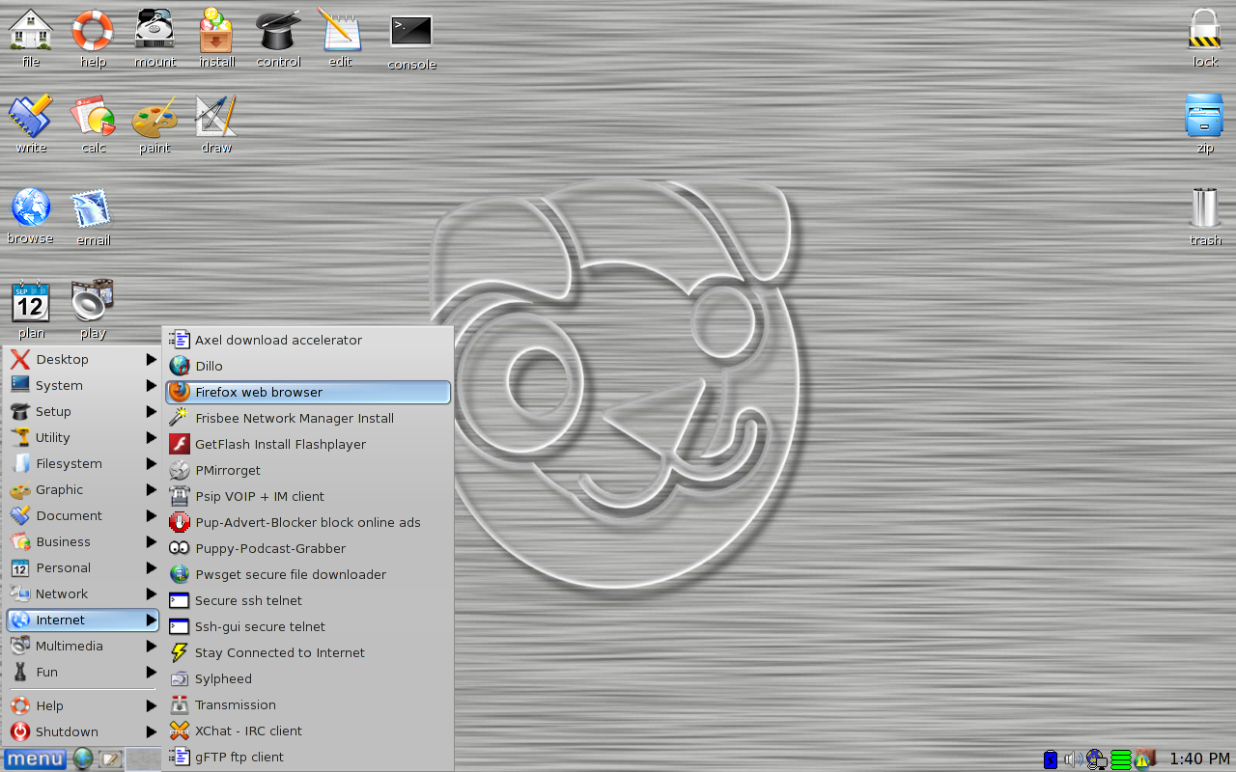The height and width of the screenshot is (772, 1236).
Task: Open Pwsget secure file downloader
Action: coord(308,574)
